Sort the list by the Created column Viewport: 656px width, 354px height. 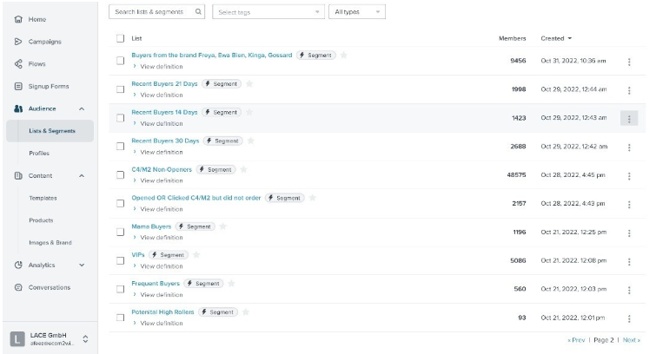pyautogui.click(x=556, y=38)
